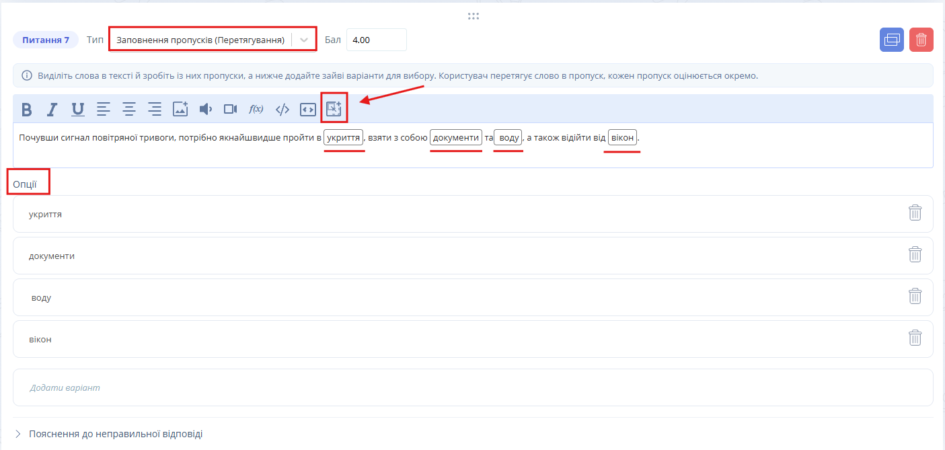Click the "вікон" option row text
The height and width of the screenshot is (450, 945).
point(40,339)
